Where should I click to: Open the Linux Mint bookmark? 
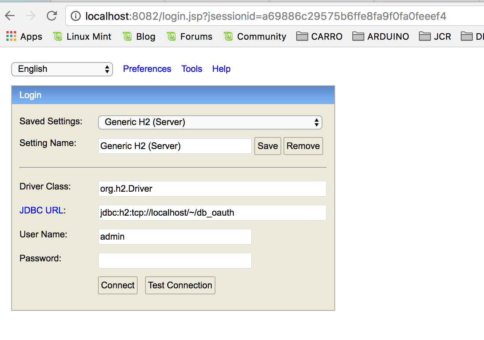pyautogui.click(x=82, y=36)
